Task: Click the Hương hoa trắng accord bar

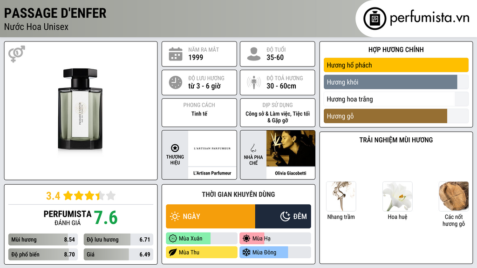Action: [396, 99]
